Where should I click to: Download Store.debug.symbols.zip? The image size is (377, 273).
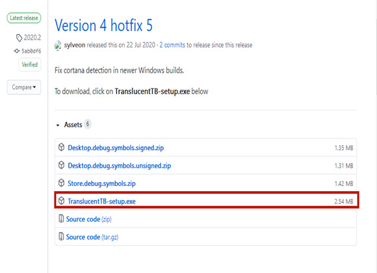(101, 183)
